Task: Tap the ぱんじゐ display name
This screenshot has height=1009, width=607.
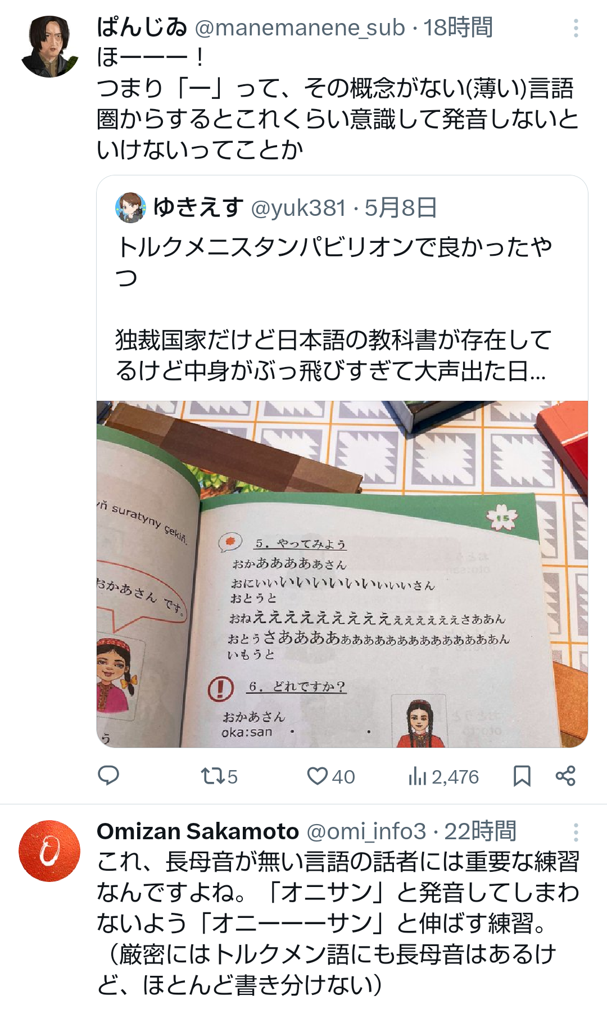Action: (x=142, y=27)
